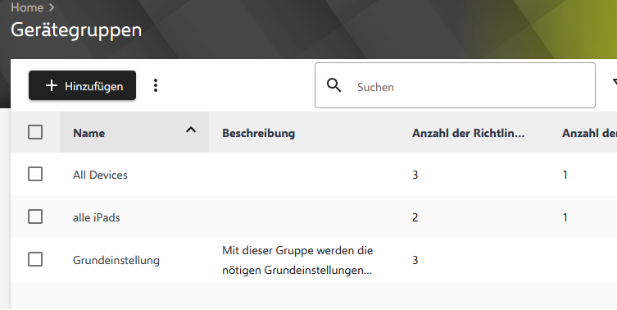
Task: Open the three-dot more options menu
Action: [156, 85]
